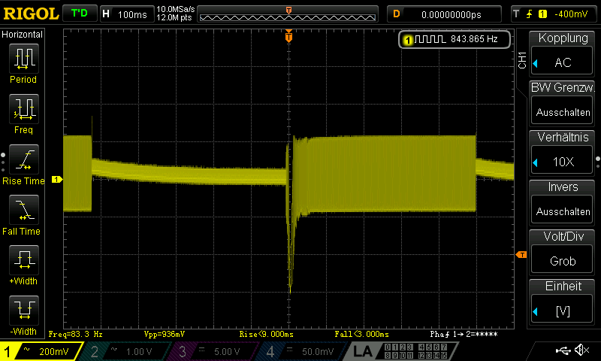
Task: Click the 12.0M pts memory depth text
Action: pyautogui.click(x=174, y=17)
